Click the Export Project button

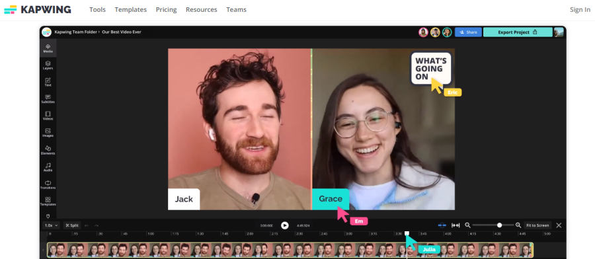pos(518,32)
